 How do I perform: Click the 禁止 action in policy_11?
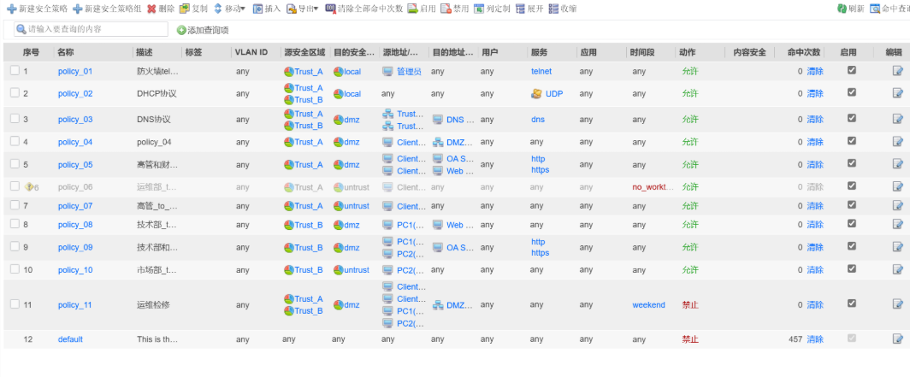pyautogui.click(x=690, y=304)
